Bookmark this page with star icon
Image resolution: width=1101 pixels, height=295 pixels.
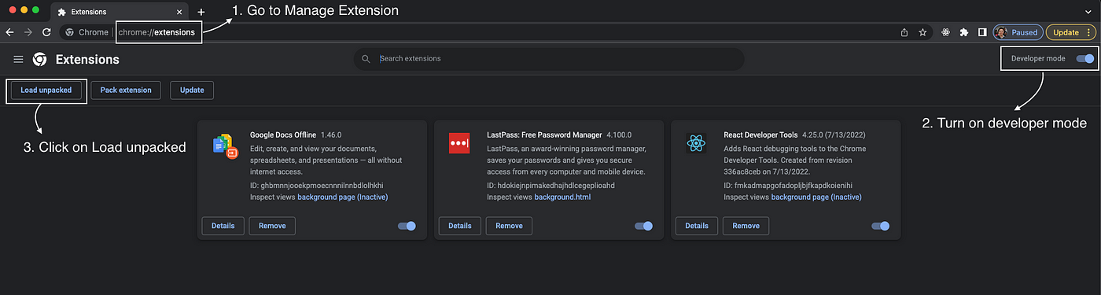(x=922, y=32)
